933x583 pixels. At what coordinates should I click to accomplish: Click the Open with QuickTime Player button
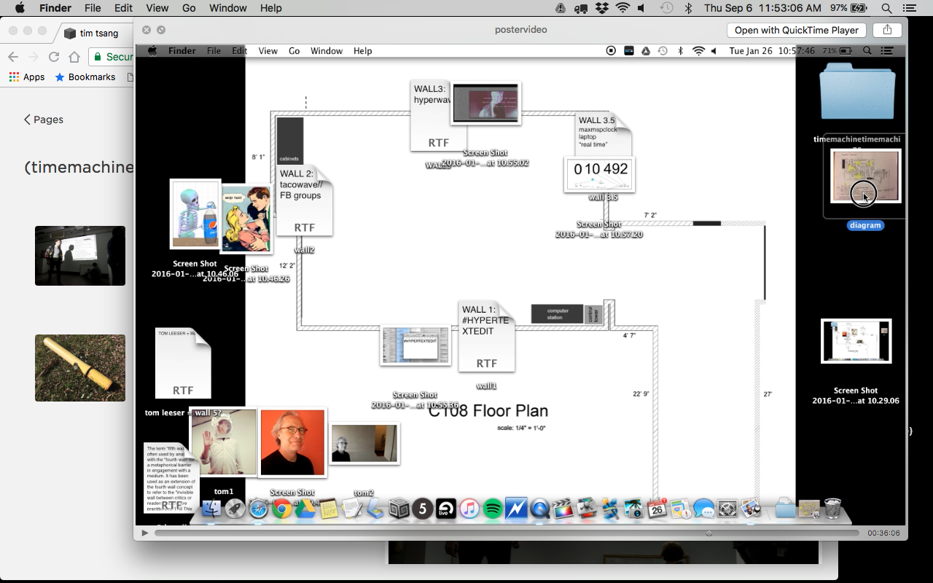point(796,30)
